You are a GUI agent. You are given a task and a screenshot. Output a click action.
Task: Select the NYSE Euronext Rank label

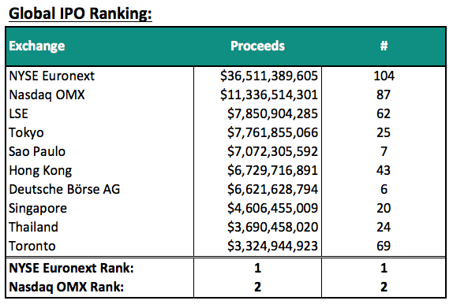coord(71,268)
